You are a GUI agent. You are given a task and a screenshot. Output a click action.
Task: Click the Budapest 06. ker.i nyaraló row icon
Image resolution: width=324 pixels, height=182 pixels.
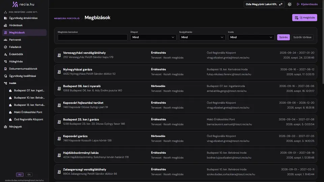click(59, 89)
